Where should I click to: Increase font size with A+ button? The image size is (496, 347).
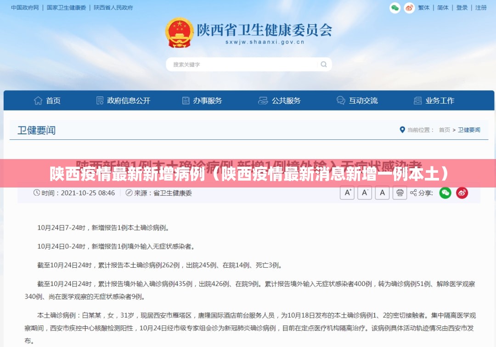tap(347, 193)
